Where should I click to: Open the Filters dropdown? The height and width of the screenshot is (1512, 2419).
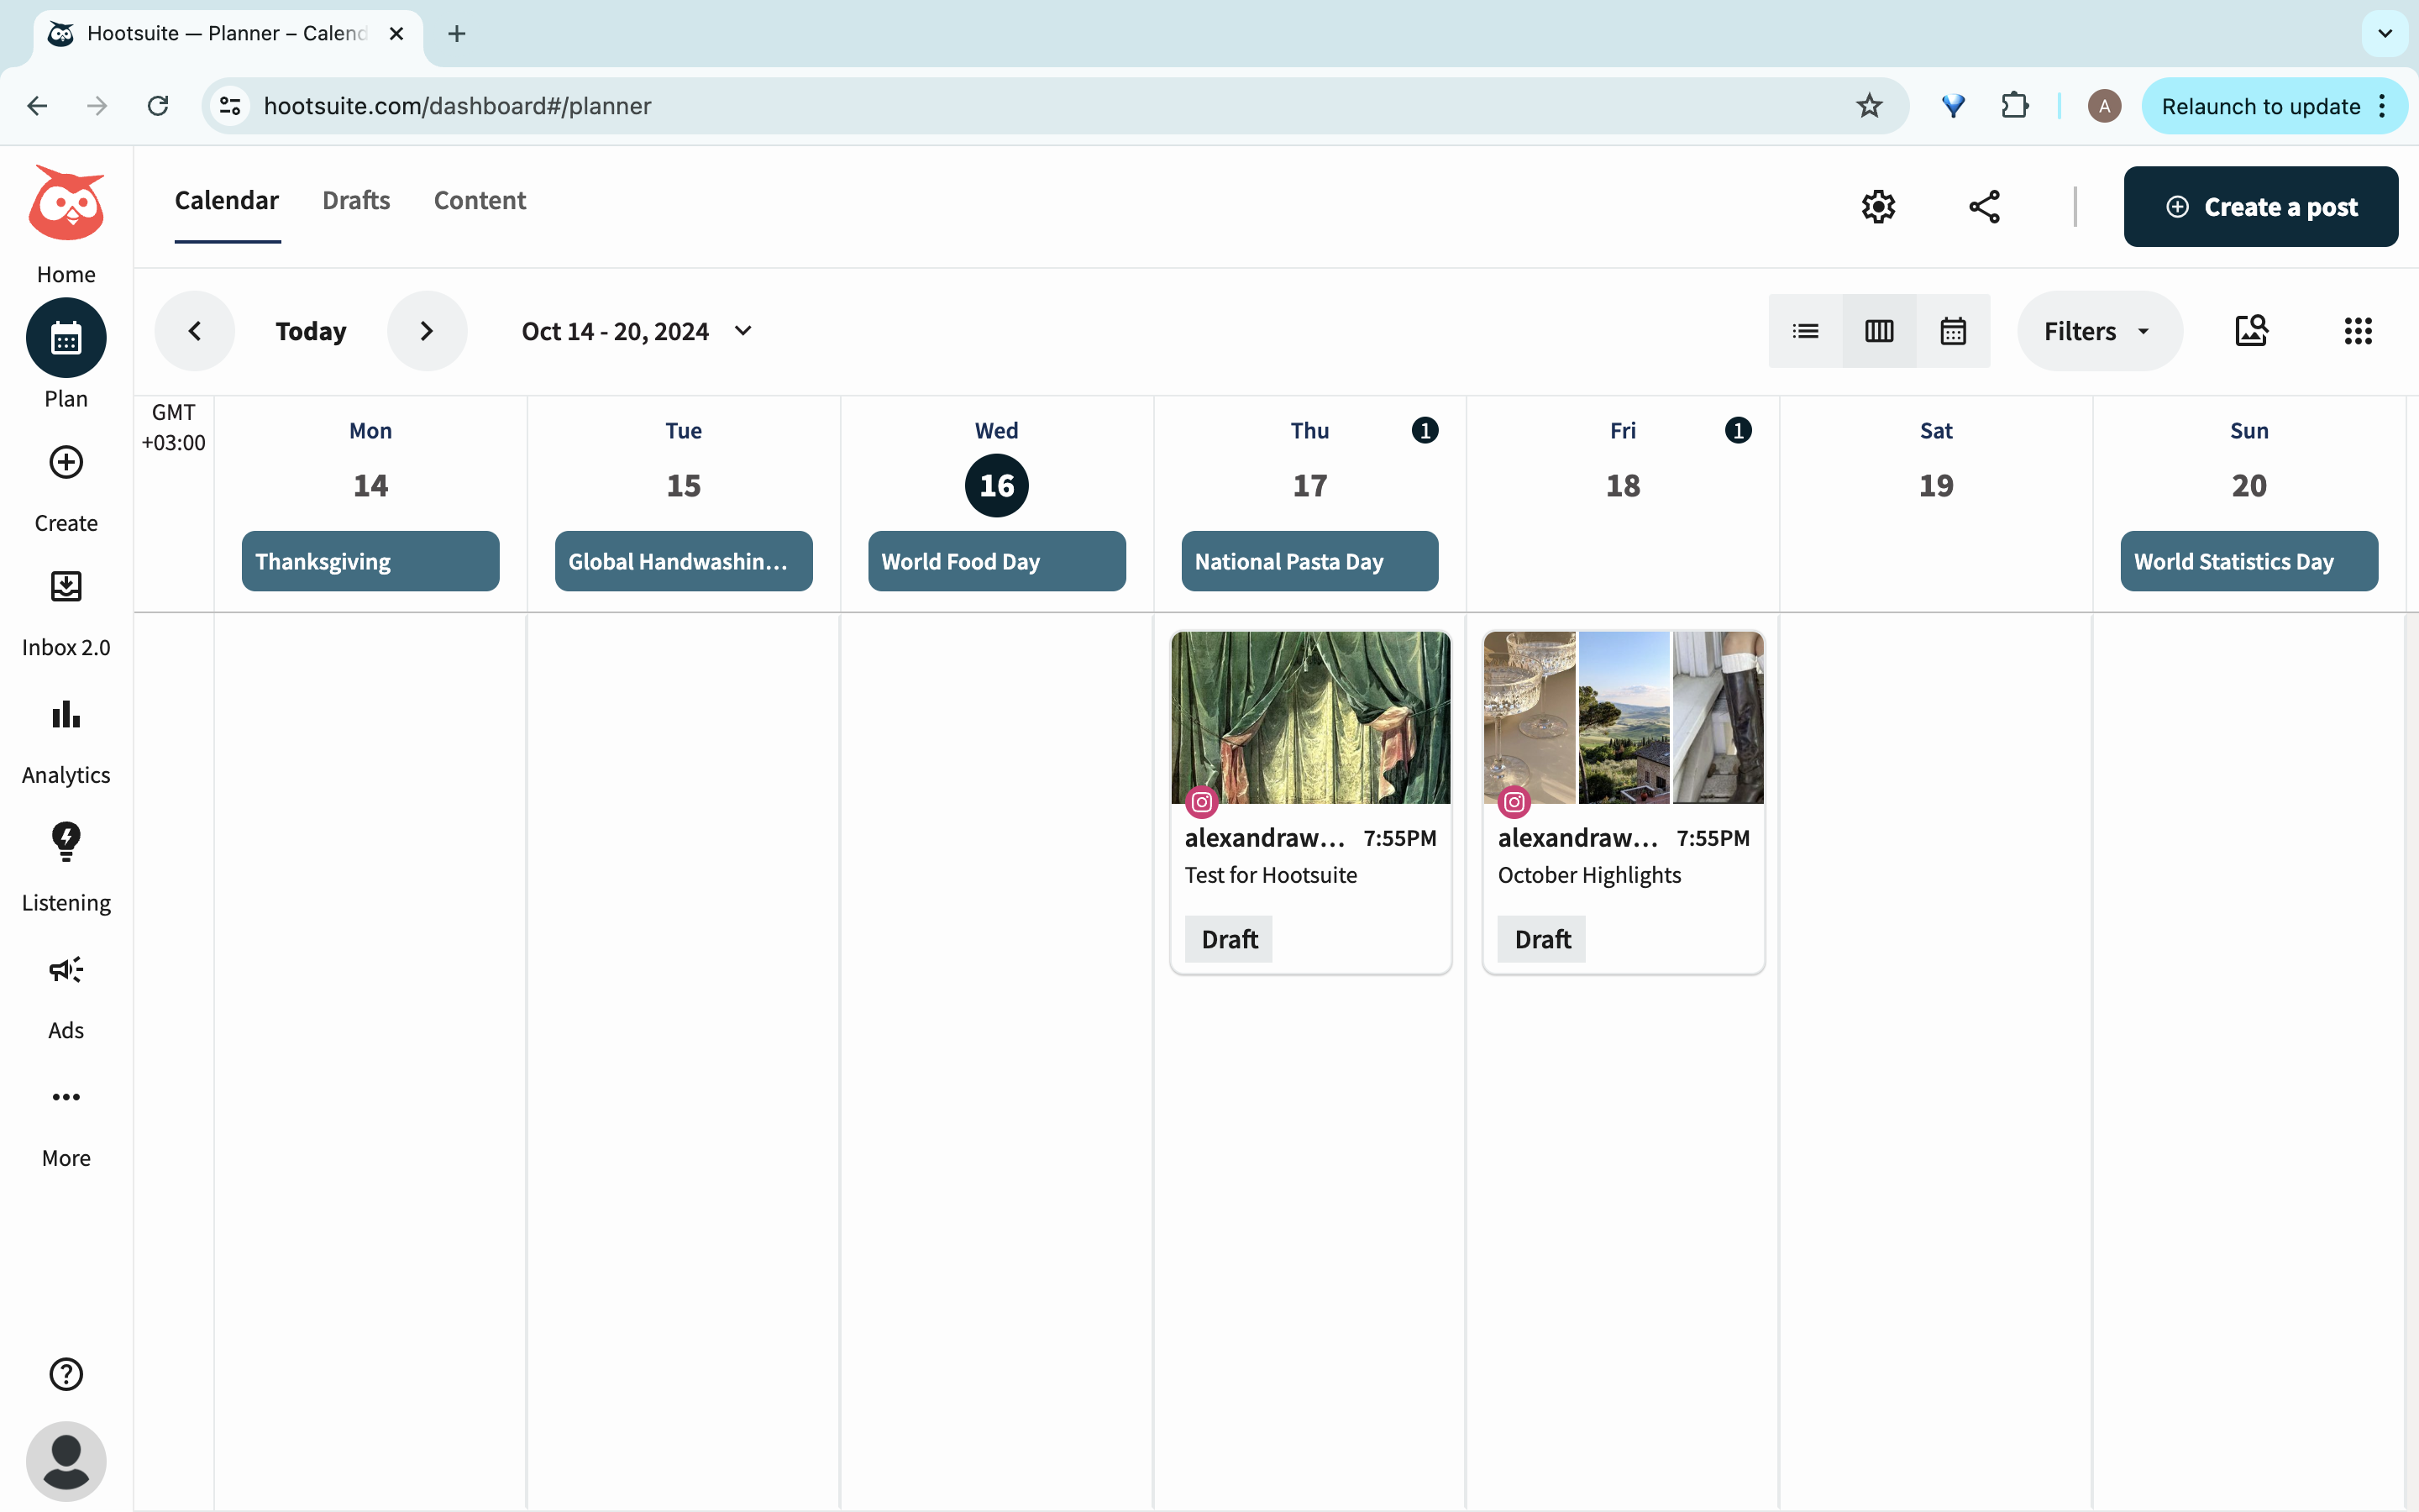pyautogui.click(x=2099, y=331)
